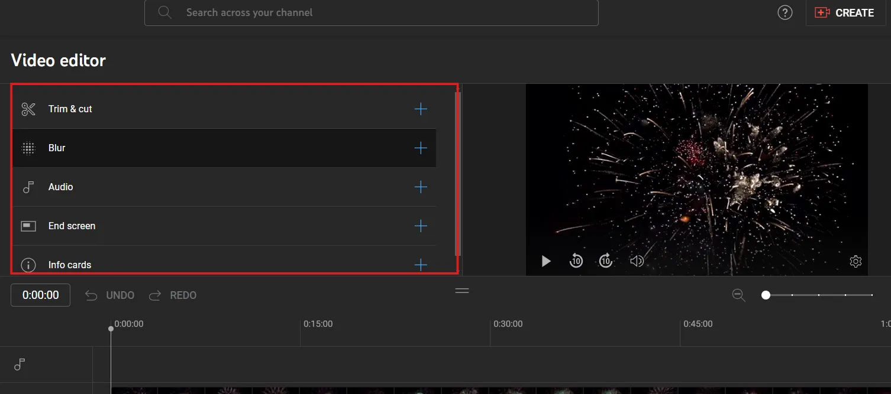Click REDO above the timeline

(183, 295)
